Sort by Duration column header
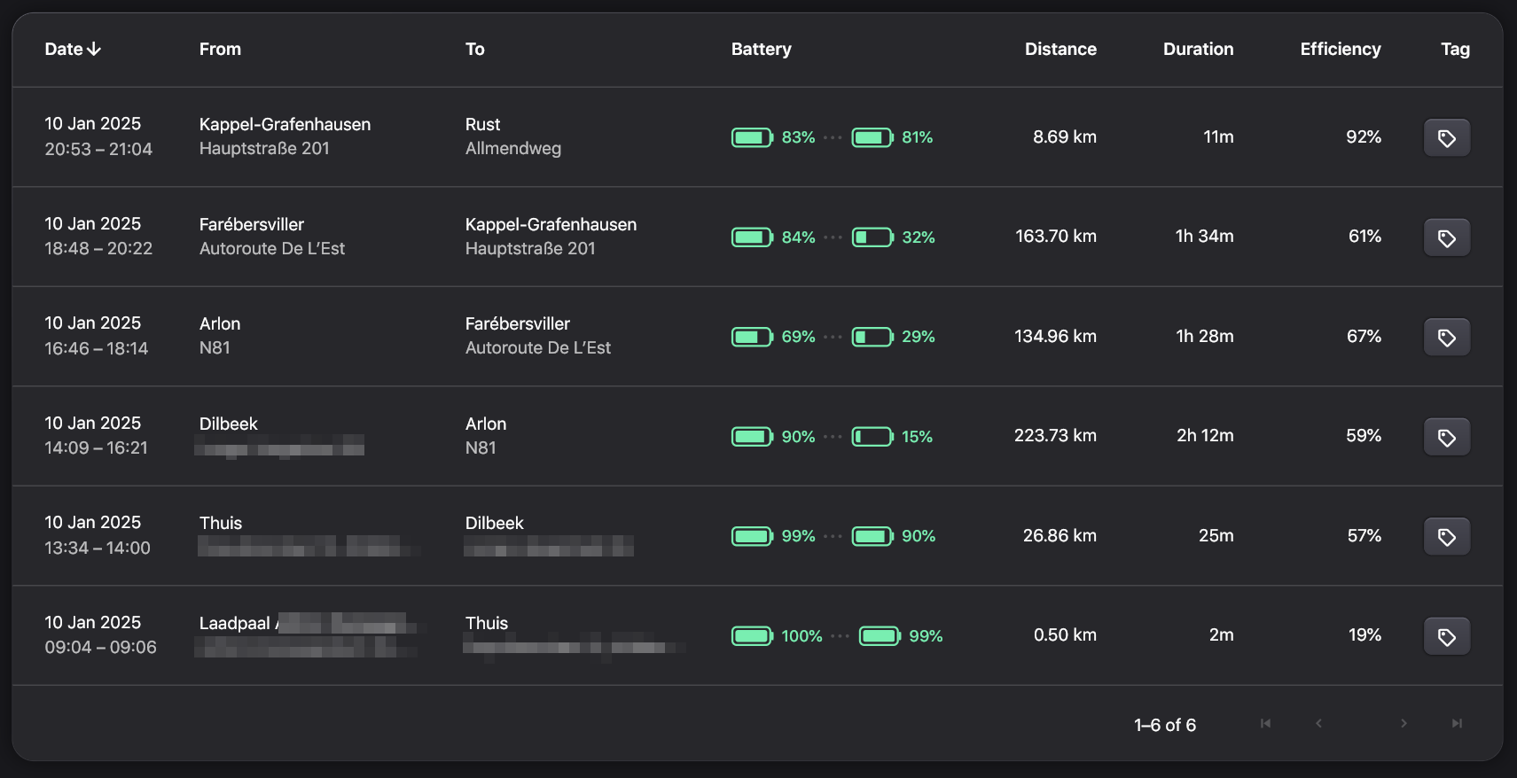The width and height of the screenshot is (1517, 778). (x=1198, y=50)
